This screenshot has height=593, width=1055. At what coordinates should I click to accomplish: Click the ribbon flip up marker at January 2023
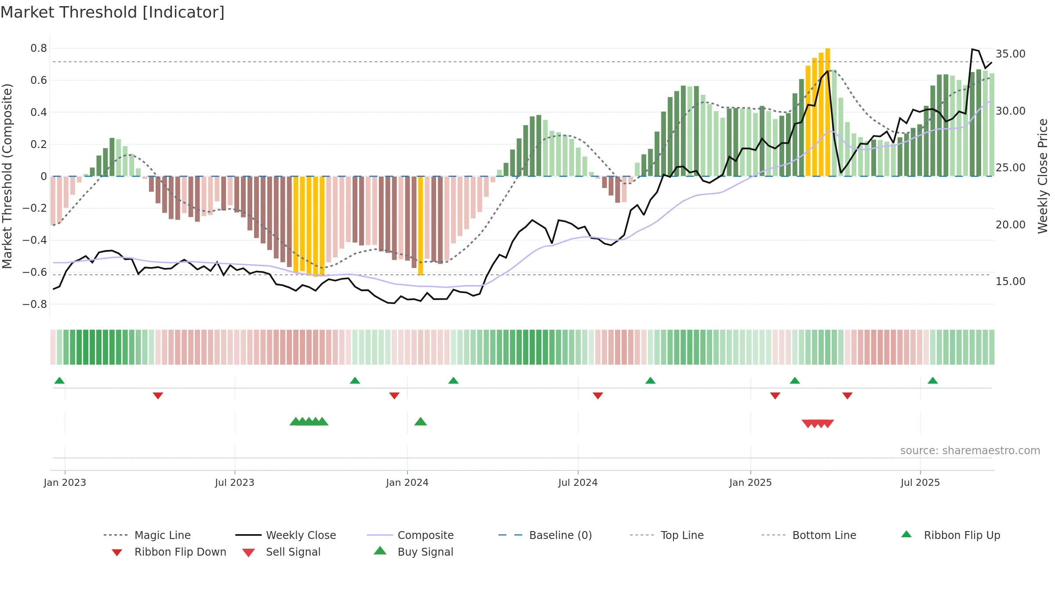pyautogui.click(x=59, y=380)
